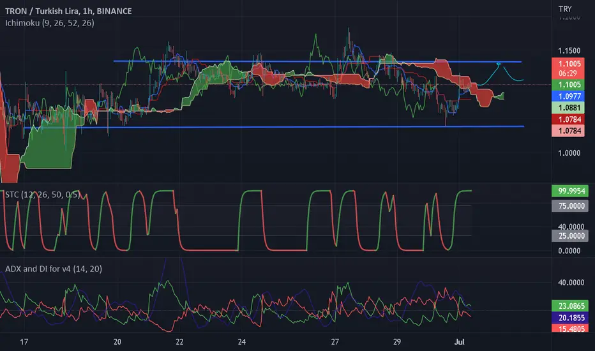Viewport: 595px width, 351px height.
Task: Click the green 23.0865 ADX value label
Action: tap(570, 306)
